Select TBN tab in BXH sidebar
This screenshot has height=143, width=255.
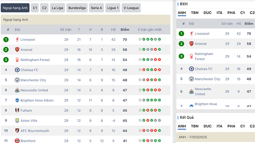(195, 13)
